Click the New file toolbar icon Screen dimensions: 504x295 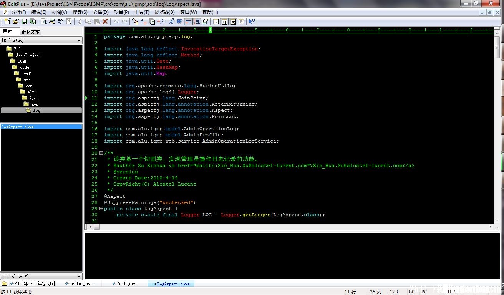[7, 22]
